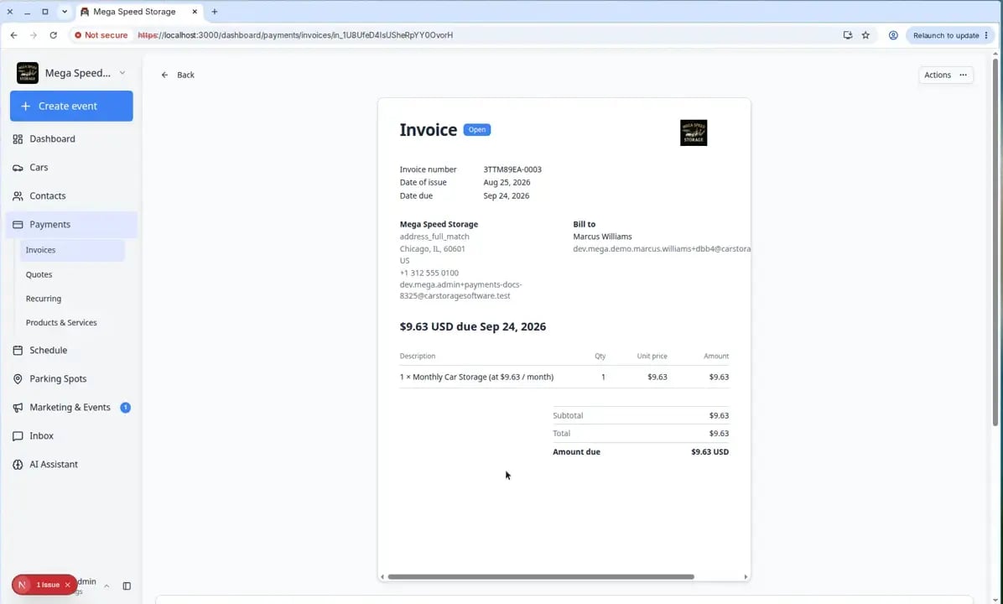The height and width of the screenshot is (604, 1003).
Task: Click the plus icon on Create event
Action: pyautogui.click(x=26, y=107)
